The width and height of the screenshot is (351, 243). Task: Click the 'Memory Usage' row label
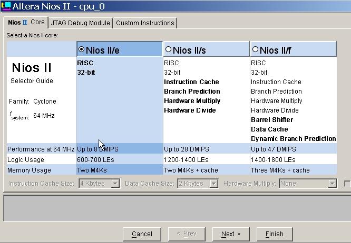coord(29,170)
